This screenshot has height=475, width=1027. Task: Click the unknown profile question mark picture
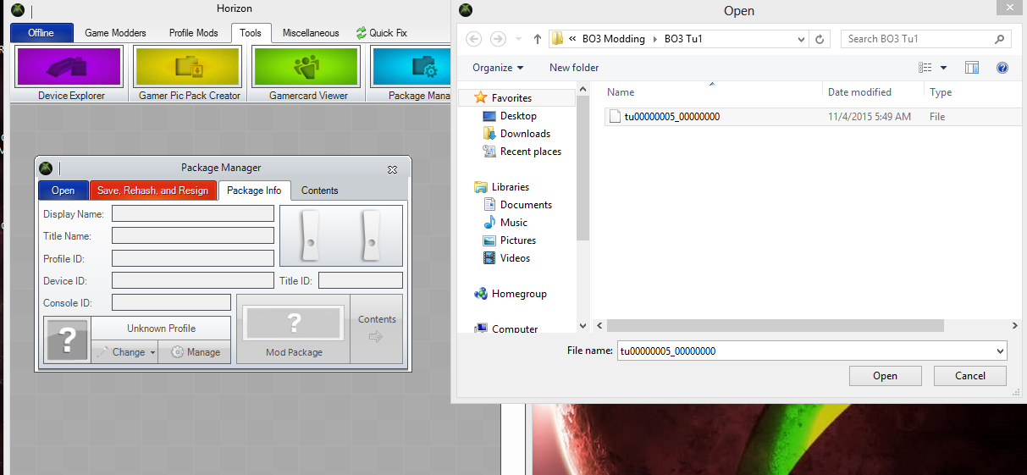tap(68, 340)
